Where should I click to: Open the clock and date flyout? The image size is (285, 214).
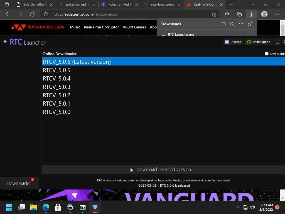coord(266,207)
